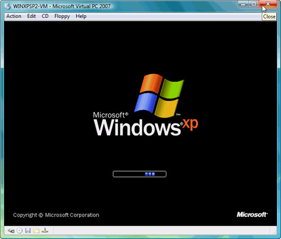Click the Windows XP flag logo
This screenshot has height=239, width=281.
pos(159,96)
